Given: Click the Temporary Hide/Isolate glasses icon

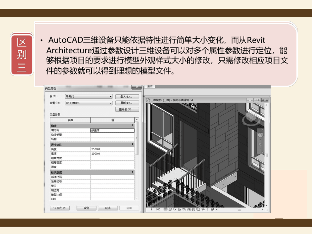Looking at the screenshot, I should [x=203, y=209].
